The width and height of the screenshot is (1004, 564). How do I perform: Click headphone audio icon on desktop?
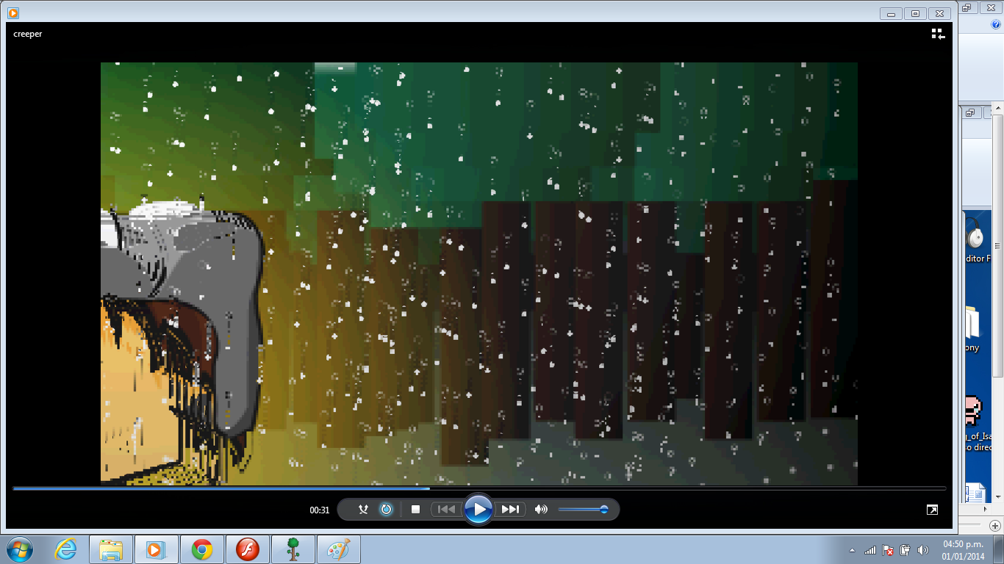975,235
